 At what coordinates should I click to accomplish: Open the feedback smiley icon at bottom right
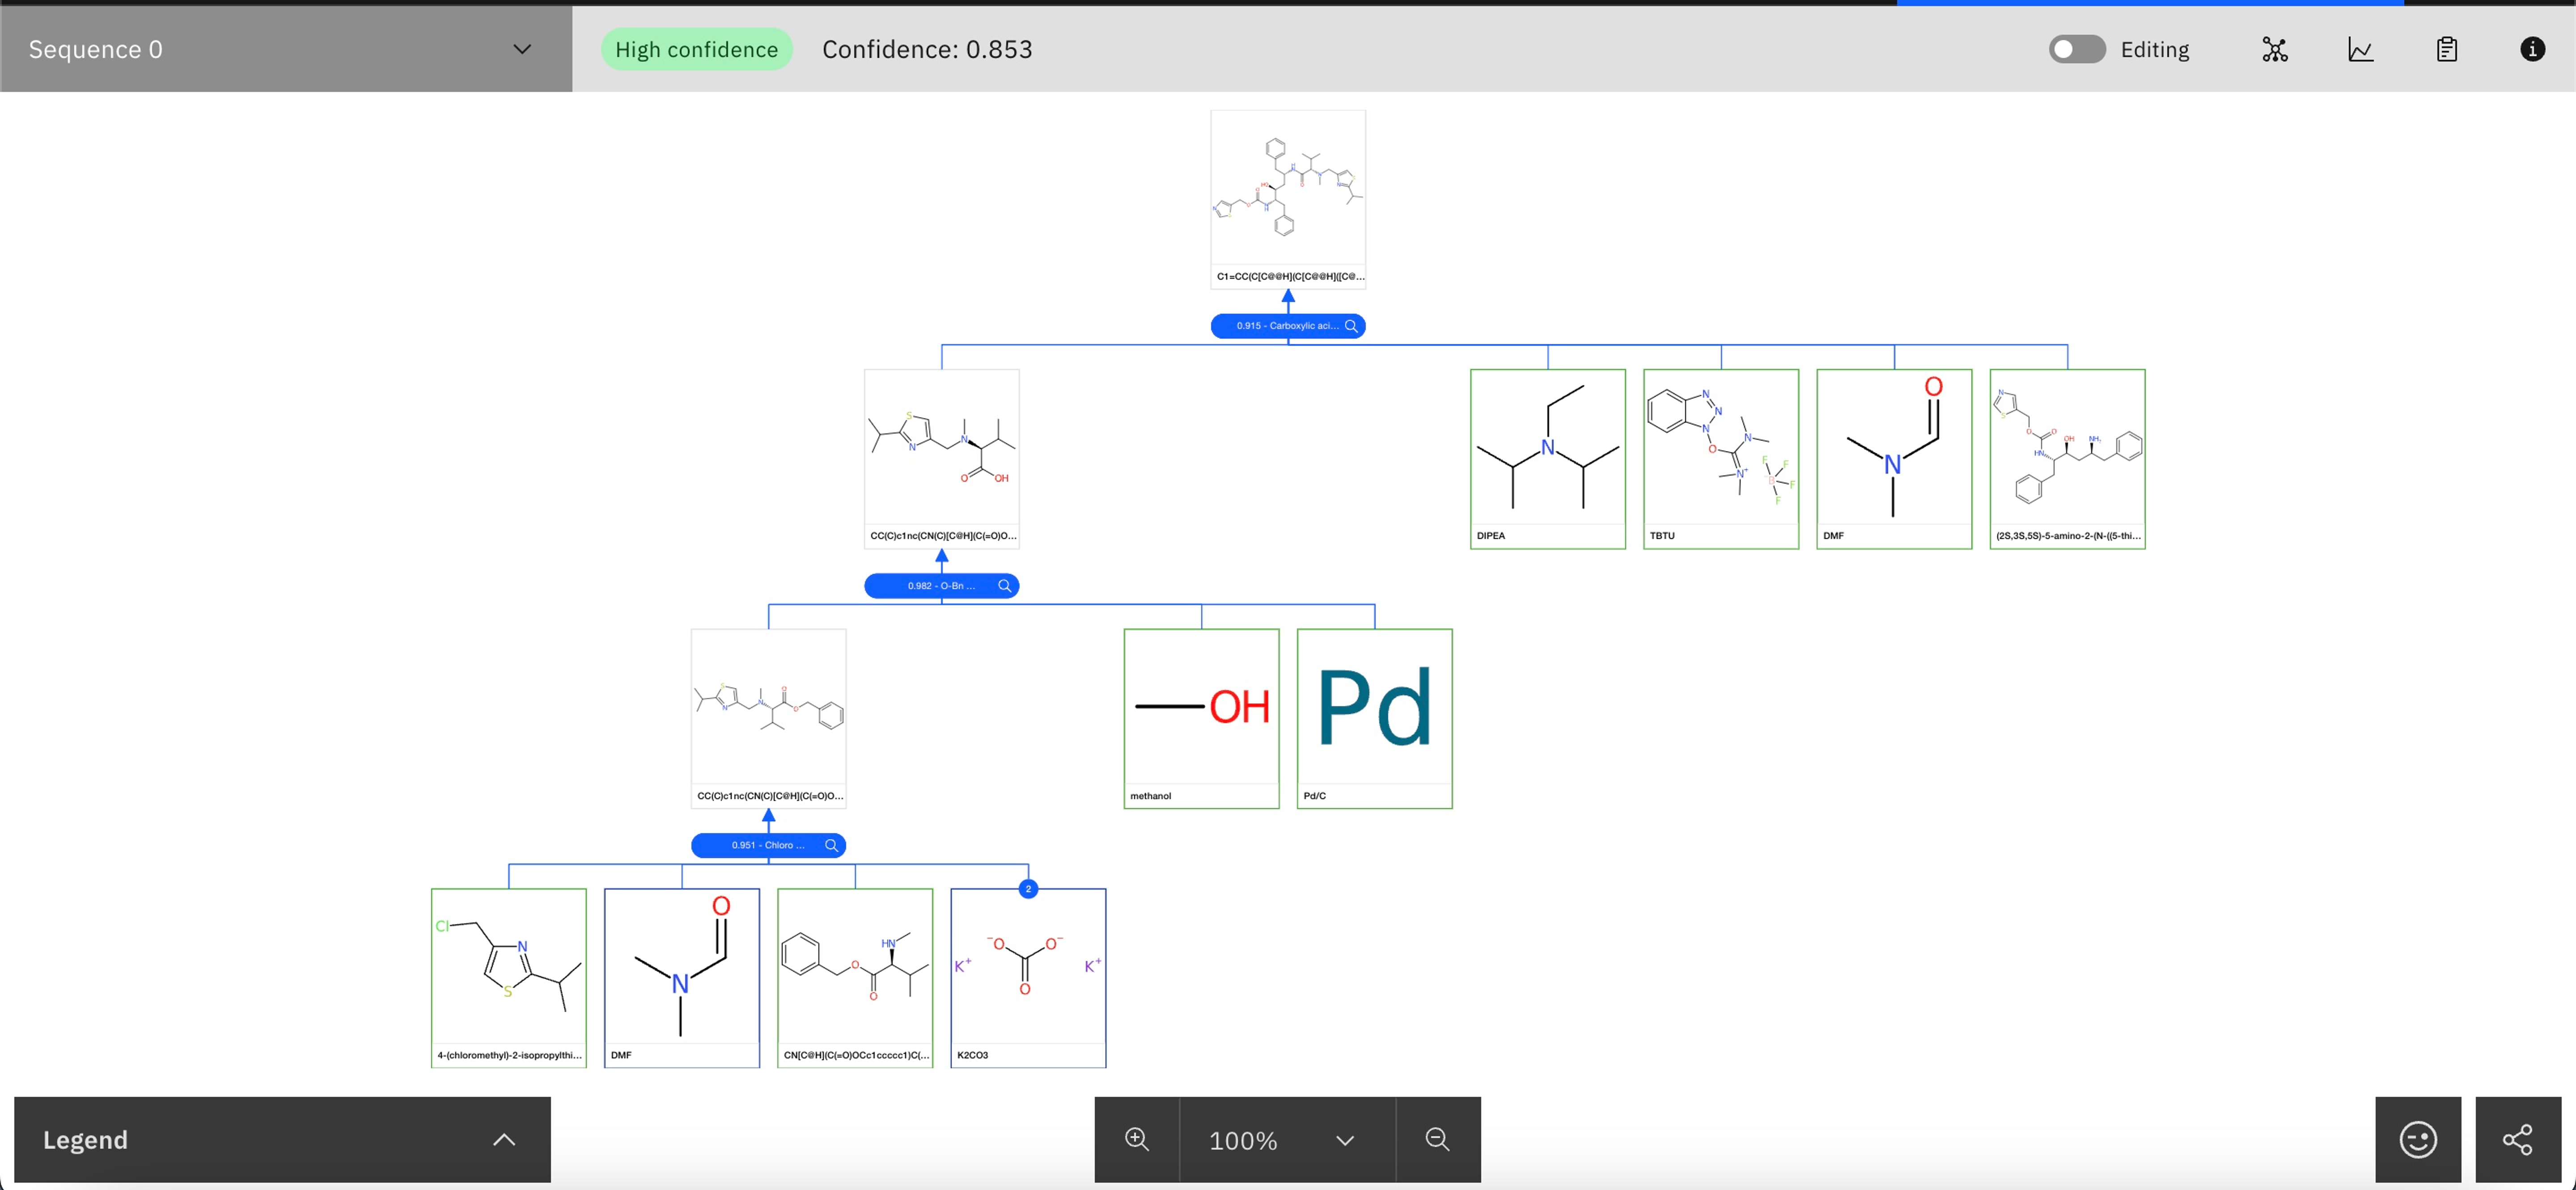click(x=2418, y=1139)
